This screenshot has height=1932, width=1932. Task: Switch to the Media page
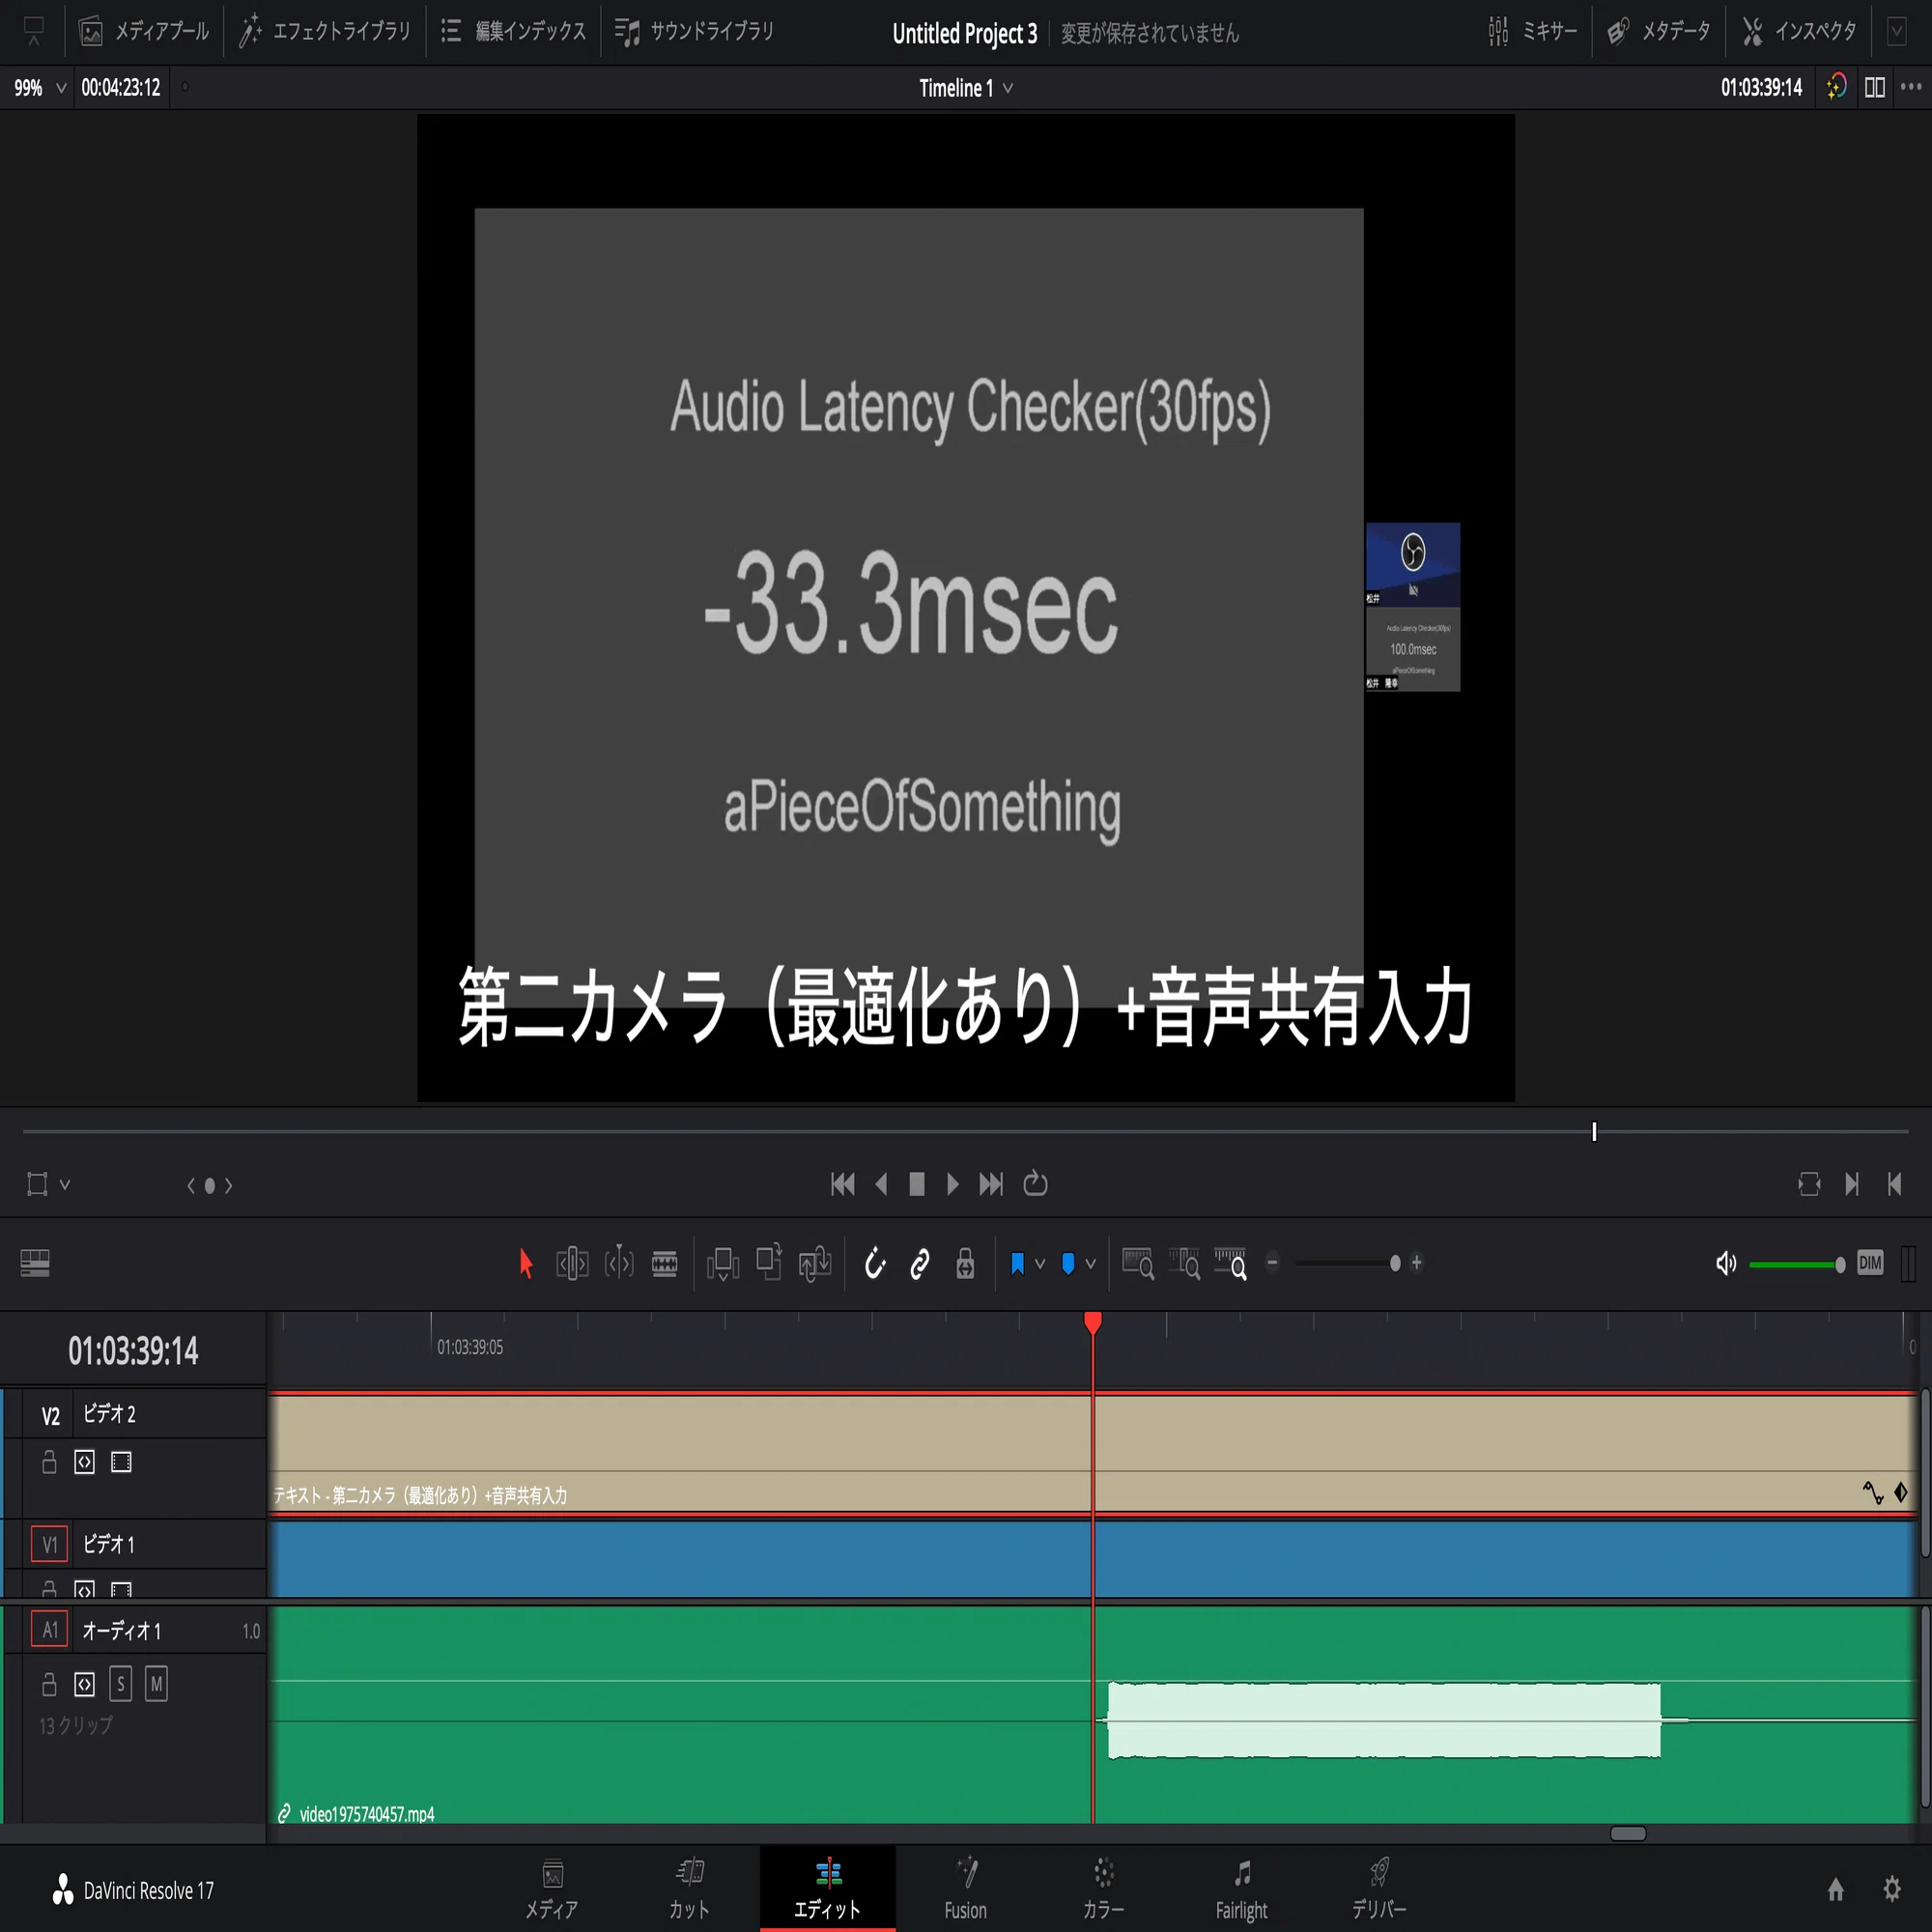[x=552, y=1889]
